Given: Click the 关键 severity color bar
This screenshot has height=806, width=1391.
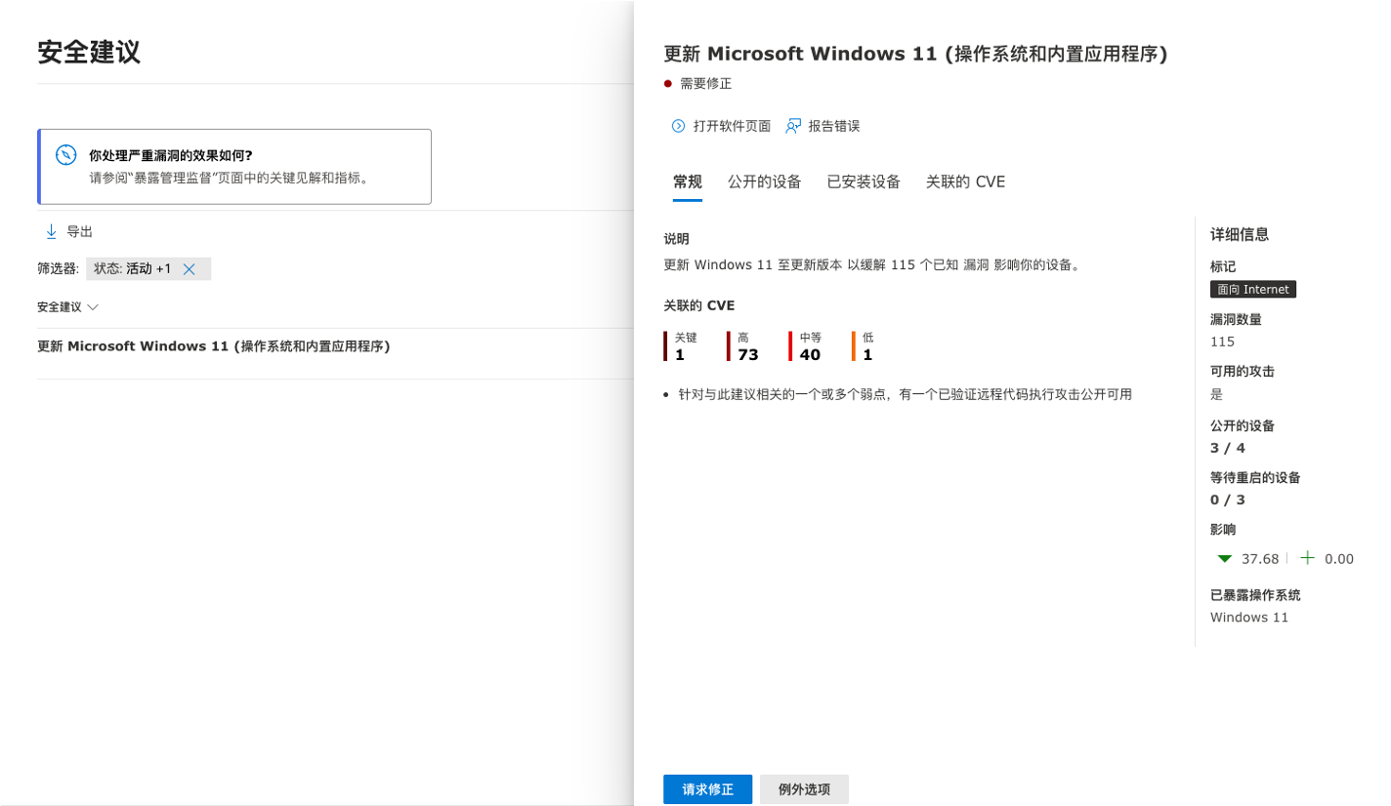Looking at the screenshot, I should [x=666, y=346].
